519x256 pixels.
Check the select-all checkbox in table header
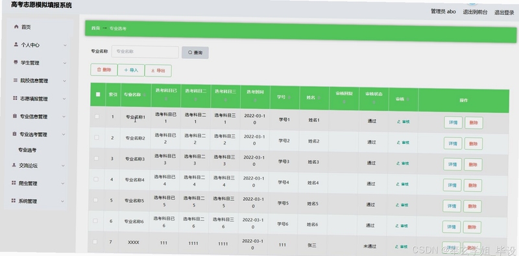tap(98, 94)
